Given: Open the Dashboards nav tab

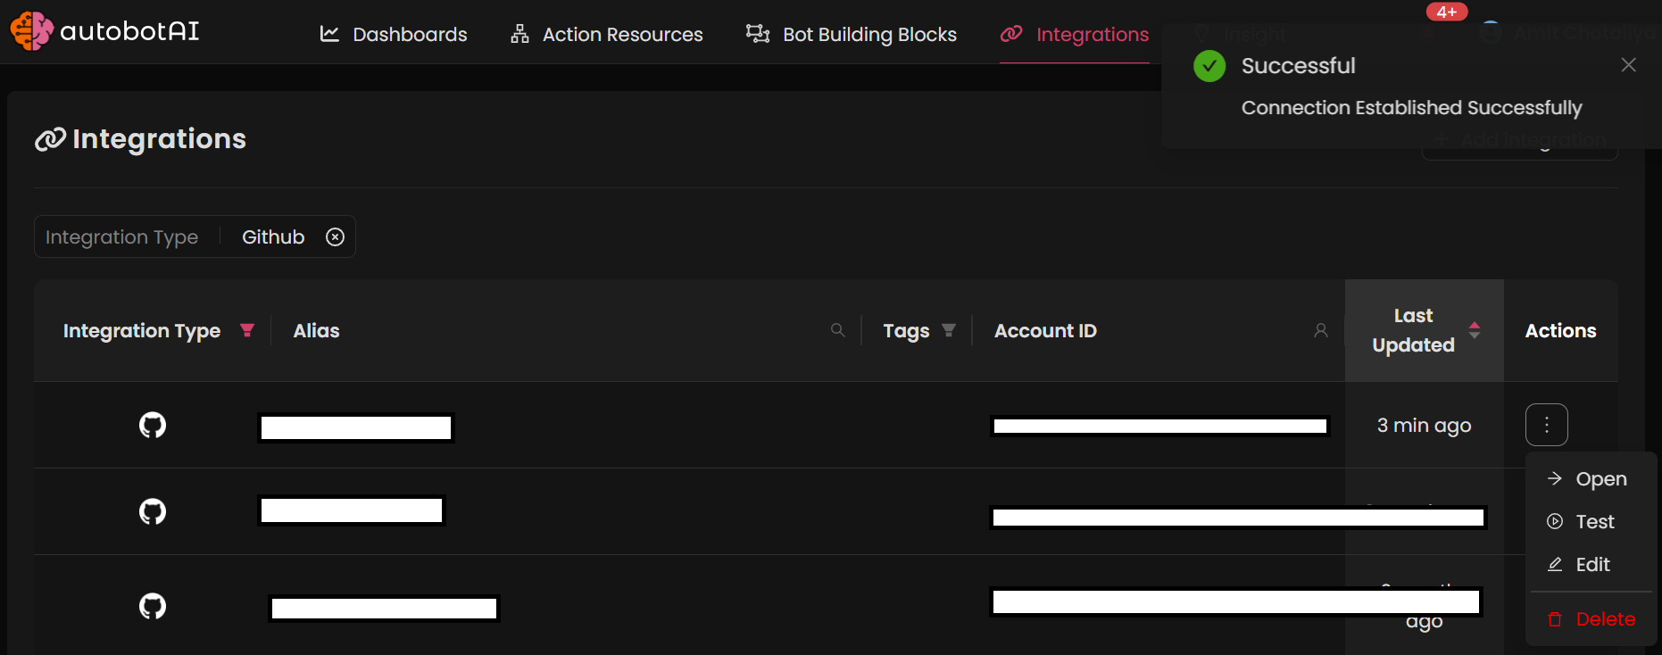Looking at the screenshot, I should [x=394, y=34].
